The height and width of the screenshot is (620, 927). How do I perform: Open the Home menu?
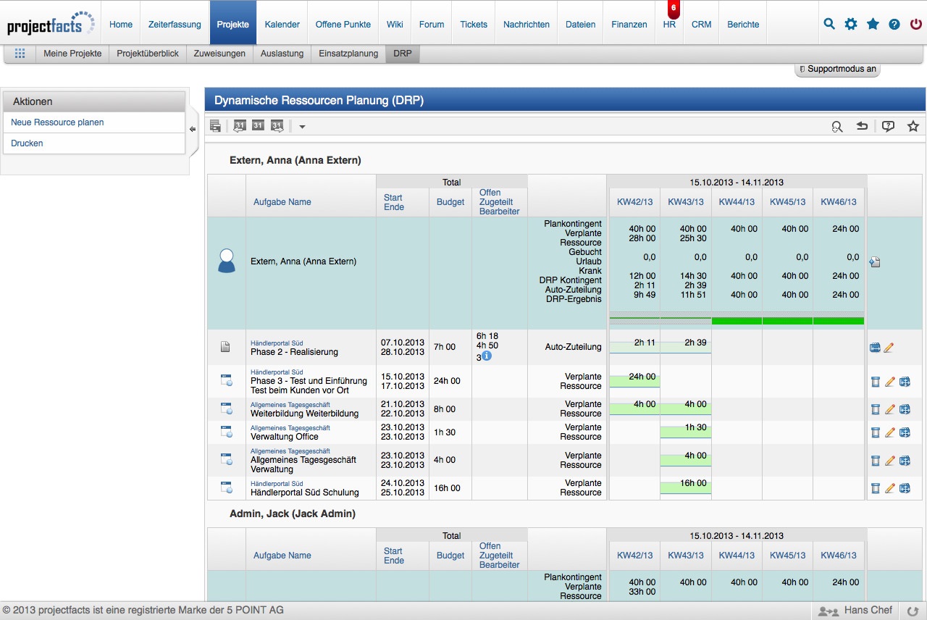tap(121, 24)
